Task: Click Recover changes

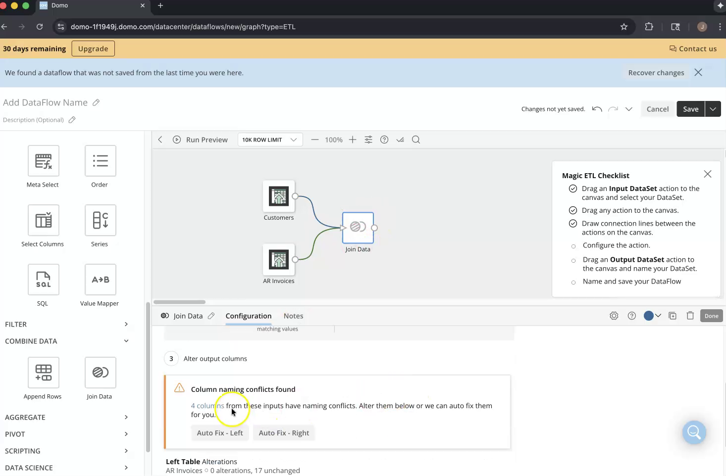Action: point(656,73)
